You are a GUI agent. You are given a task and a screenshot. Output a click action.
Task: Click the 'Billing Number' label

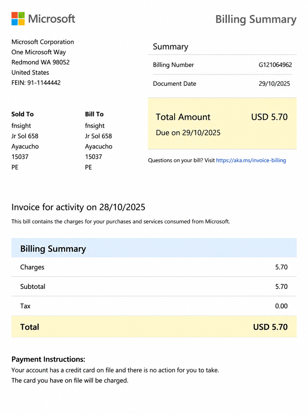click(x=173, y=65)
